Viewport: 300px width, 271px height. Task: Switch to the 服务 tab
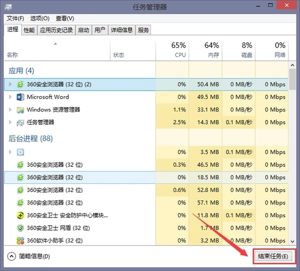click(143, 30)
